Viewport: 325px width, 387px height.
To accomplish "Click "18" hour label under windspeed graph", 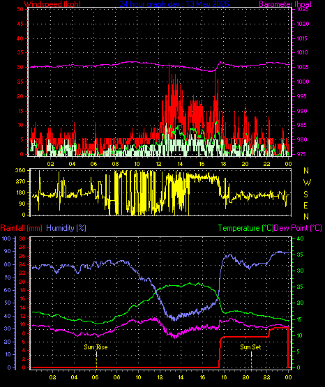I will tap(223, 164).
